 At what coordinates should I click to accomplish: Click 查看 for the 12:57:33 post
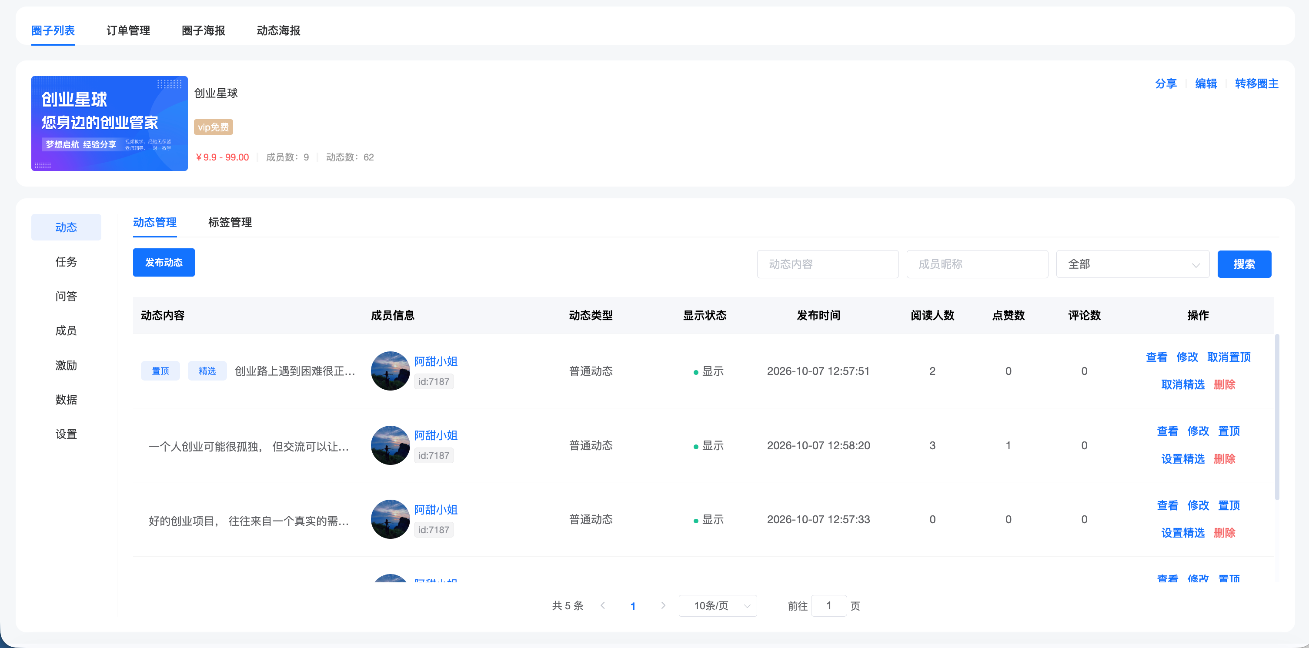pos(1167,506)
